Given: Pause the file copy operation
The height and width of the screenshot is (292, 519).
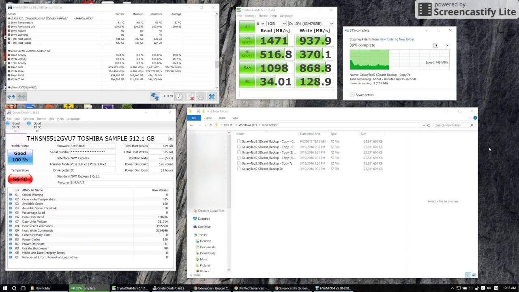Looking at the screenshot, I should click(x=436, y=45).
